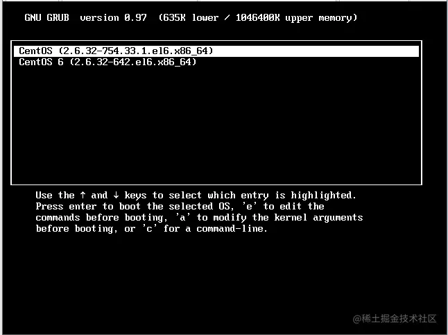Click the word 'highlighted.' in instructions
The image size is (448, 335).
click(323, 195)
